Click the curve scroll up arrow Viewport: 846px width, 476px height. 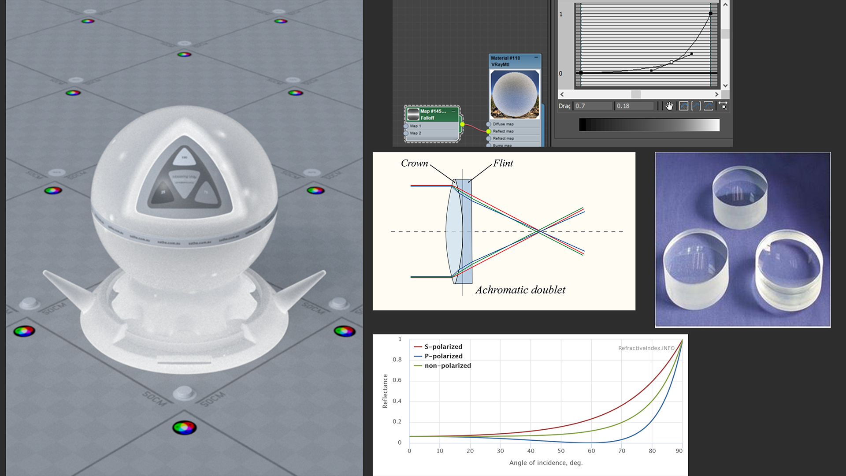(725, 4)
